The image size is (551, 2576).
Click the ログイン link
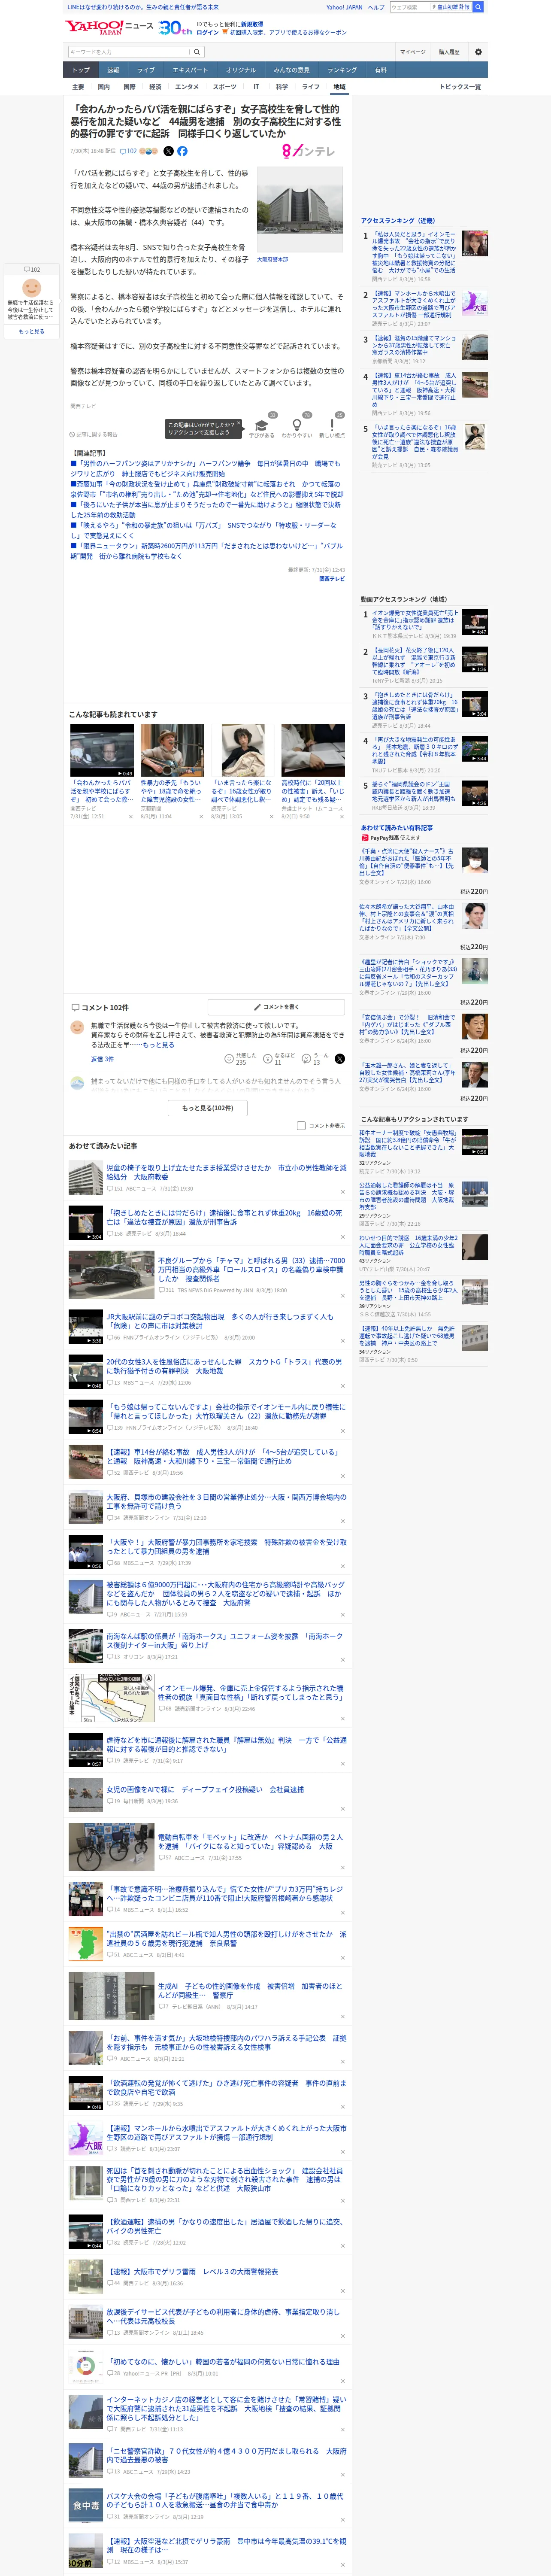tap(207, 32)
